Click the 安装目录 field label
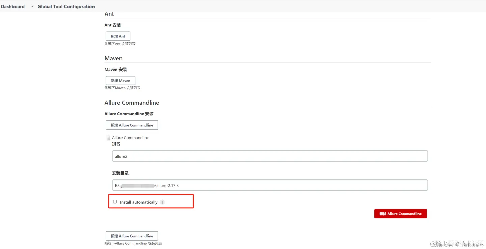486x249 pixels. tap(120, 173)
